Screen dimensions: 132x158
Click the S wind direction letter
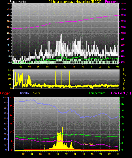pos(124,79)
